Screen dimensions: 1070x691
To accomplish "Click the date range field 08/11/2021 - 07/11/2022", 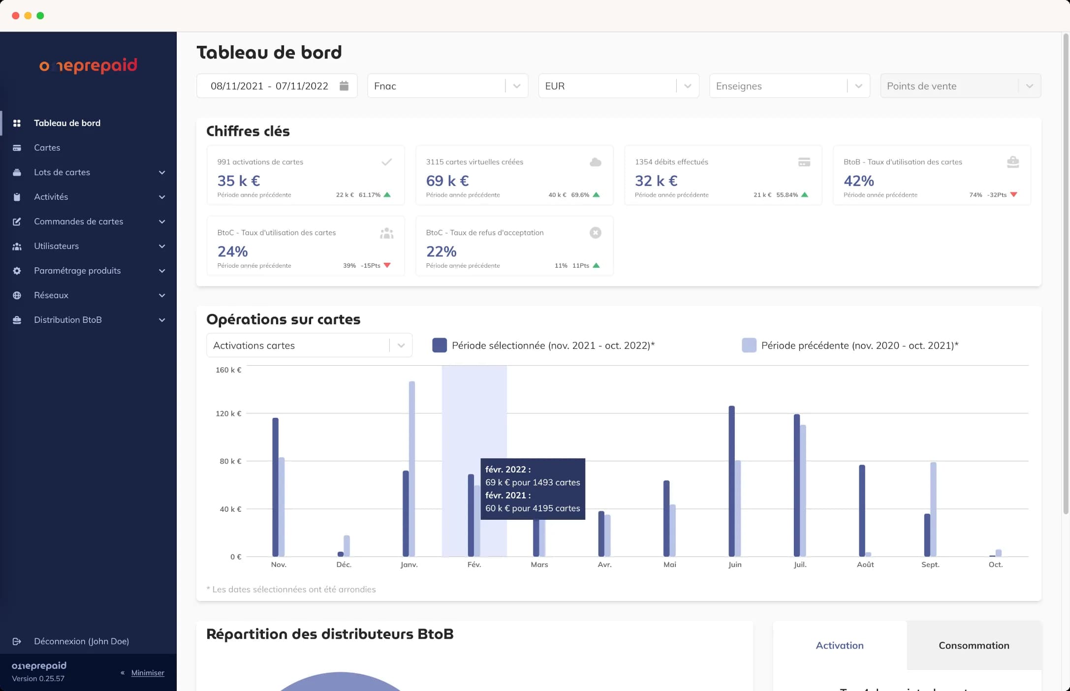I will point(277,86).
